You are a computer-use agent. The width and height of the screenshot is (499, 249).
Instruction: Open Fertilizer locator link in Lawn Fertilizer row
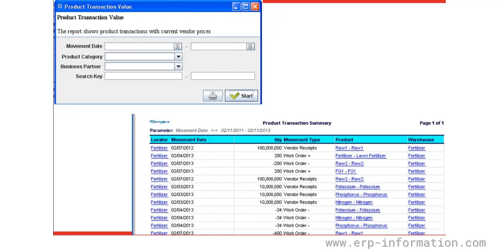click(x=159, y=156)
